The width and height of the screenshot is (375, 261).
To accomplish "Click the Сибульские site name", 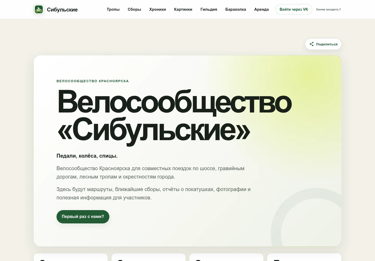I will point(62,10).
